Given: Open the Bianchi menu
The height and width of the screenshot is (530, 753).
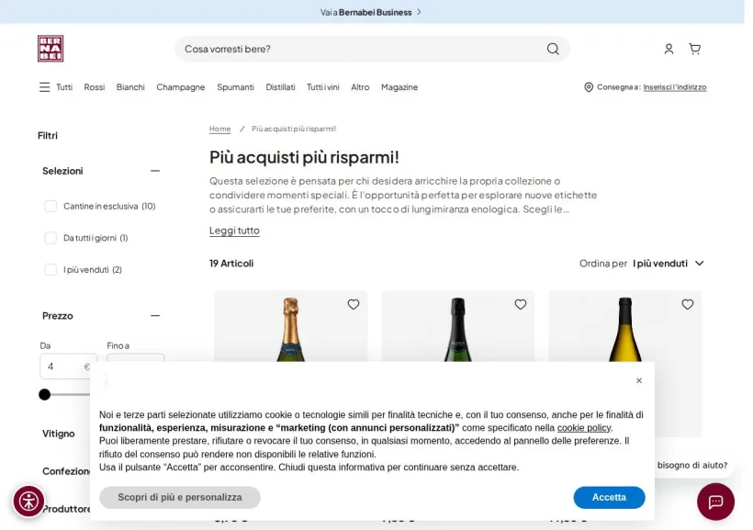Looking at the screenshot, I should (130, 87).
